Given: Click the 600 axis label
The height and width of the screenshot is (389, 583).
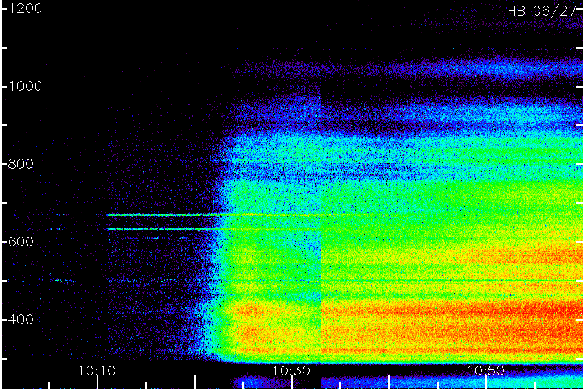Looking at the screenshot, I should 21,242.
